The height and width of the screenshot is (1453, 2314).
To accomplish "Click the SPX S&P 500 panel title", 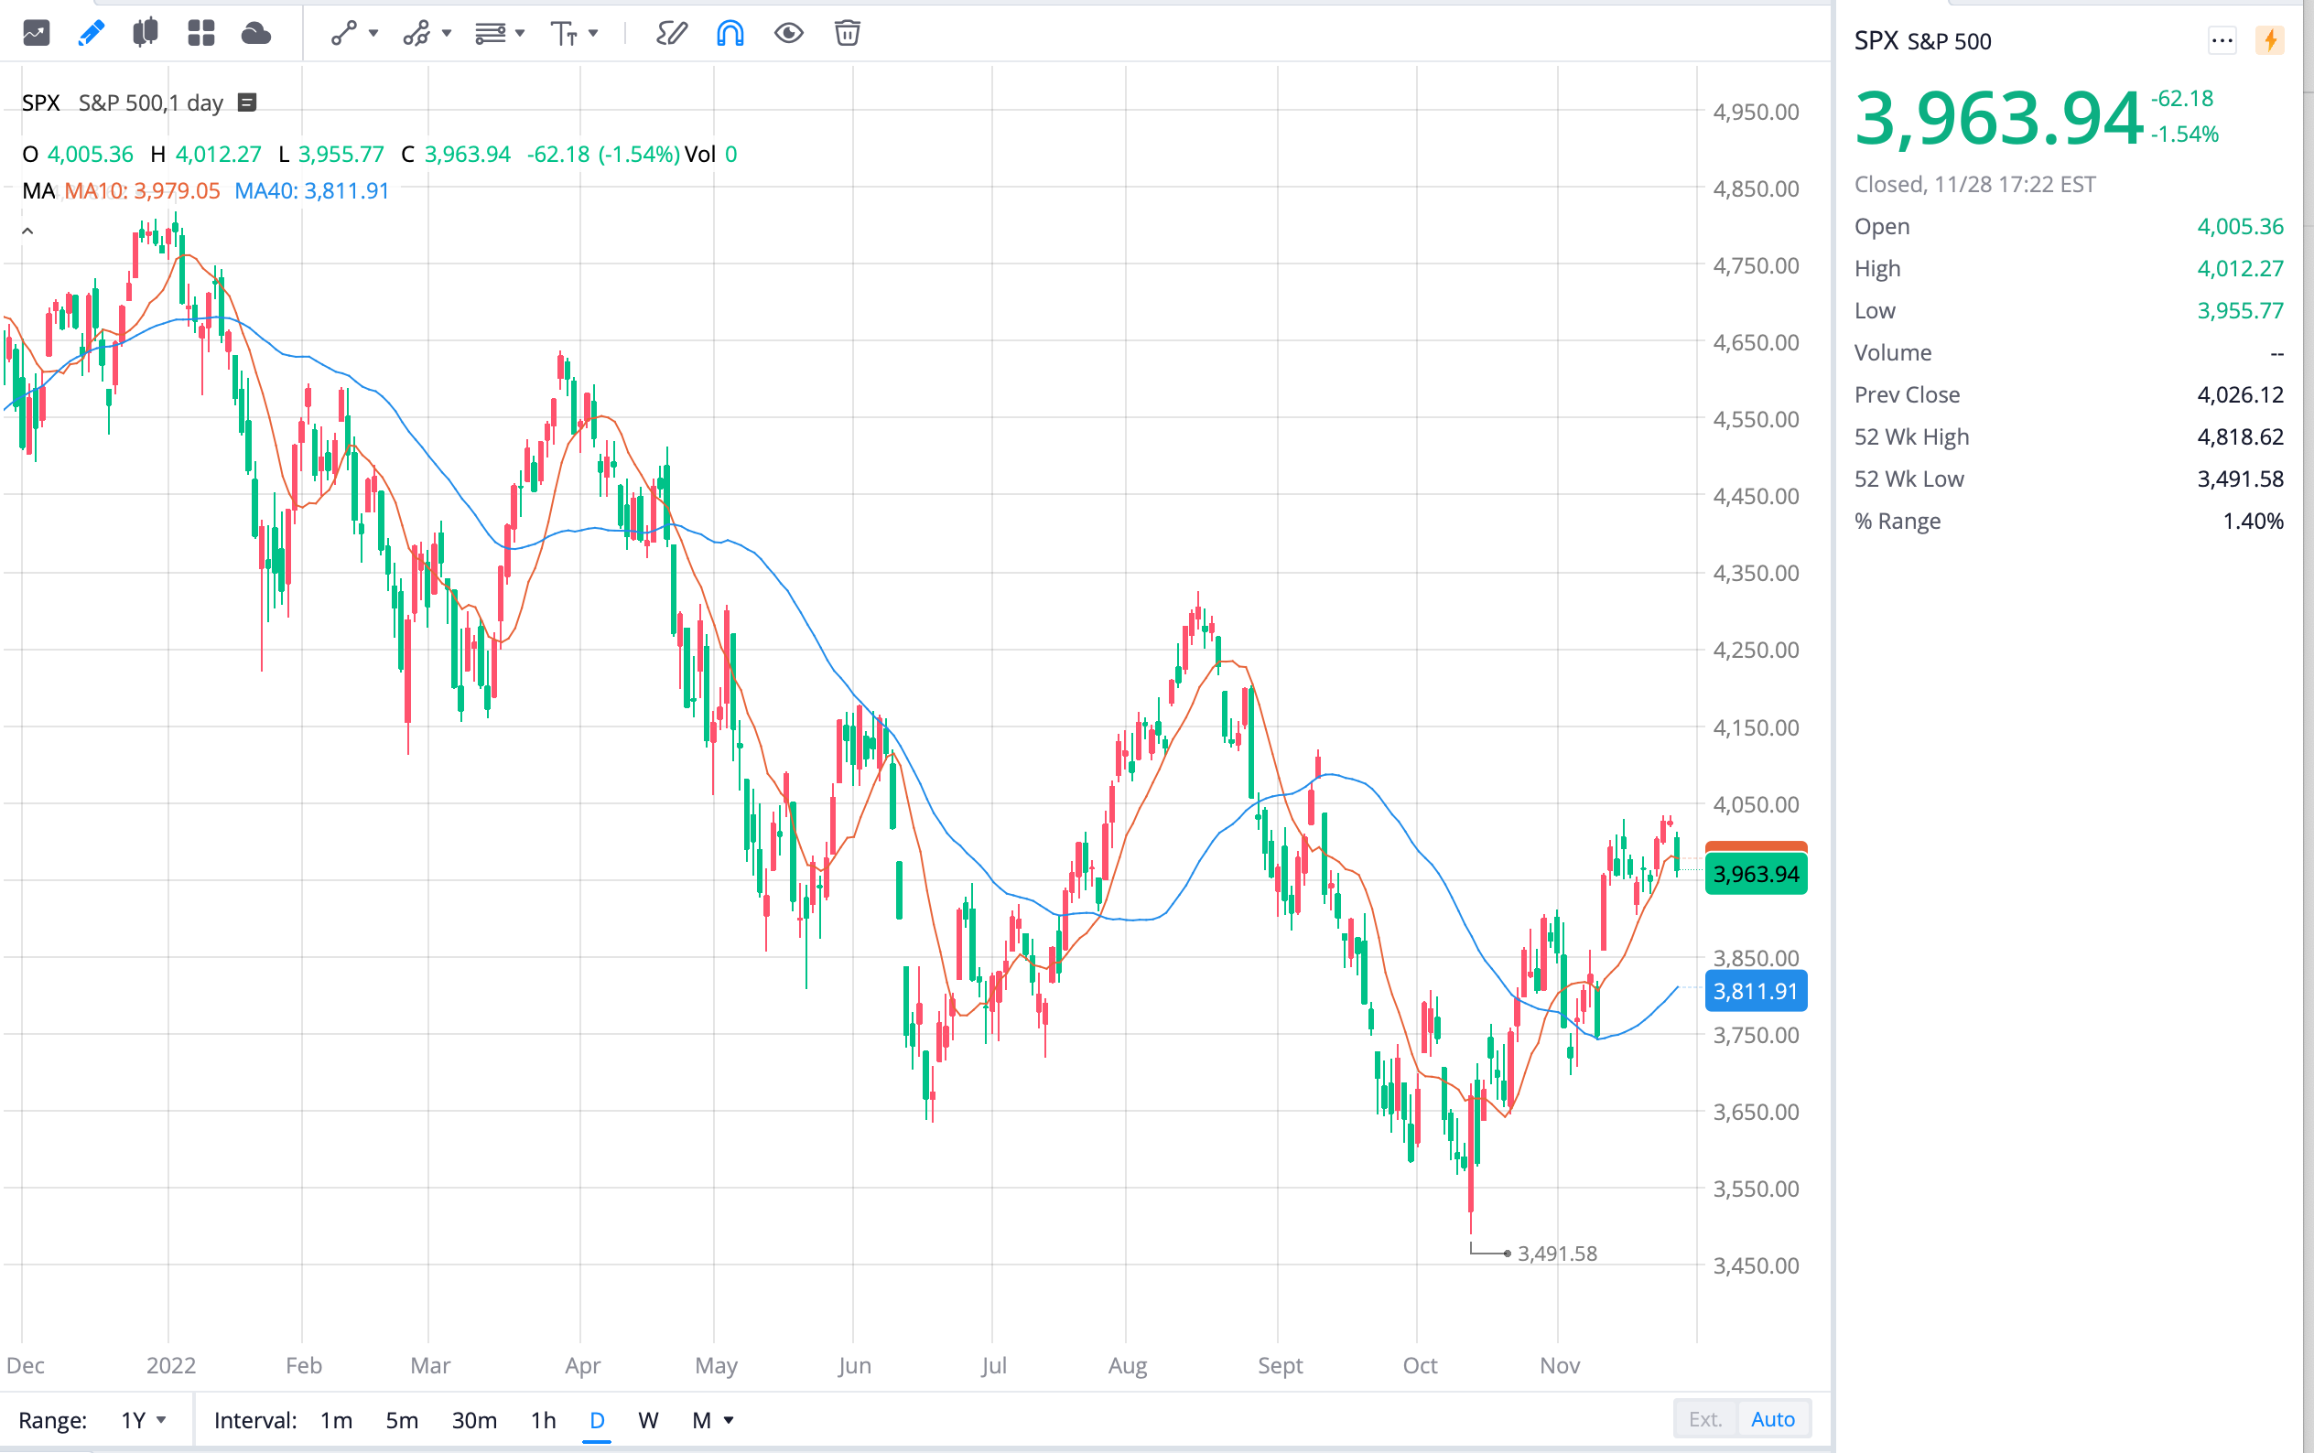I will click(1922, 41).
